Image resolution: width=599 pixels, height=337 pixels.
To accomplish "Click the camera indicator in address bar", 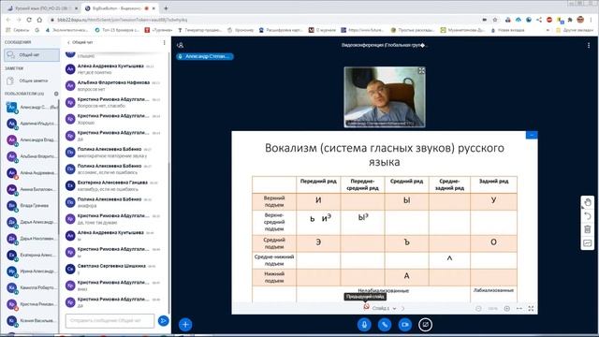I will [x=485, y=20].
